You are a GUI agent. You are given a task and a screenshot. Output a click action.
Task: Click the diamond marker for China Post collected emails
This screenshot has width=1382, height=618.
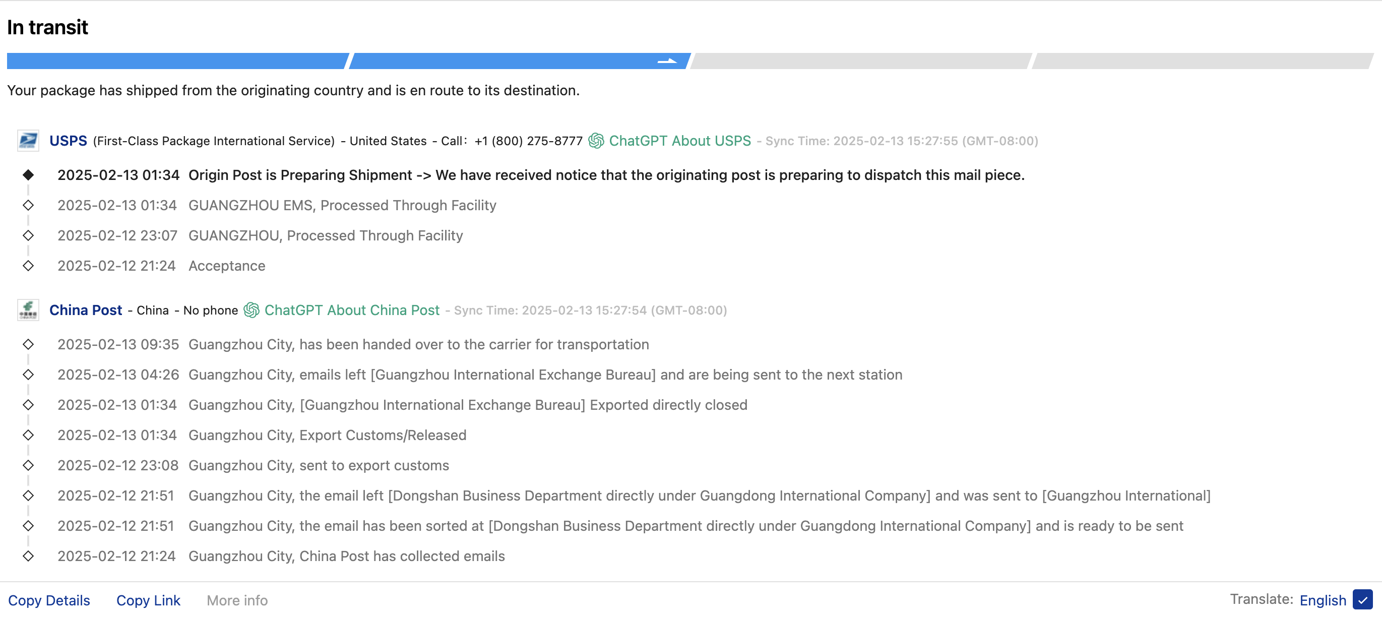click(x=28, y=557)
